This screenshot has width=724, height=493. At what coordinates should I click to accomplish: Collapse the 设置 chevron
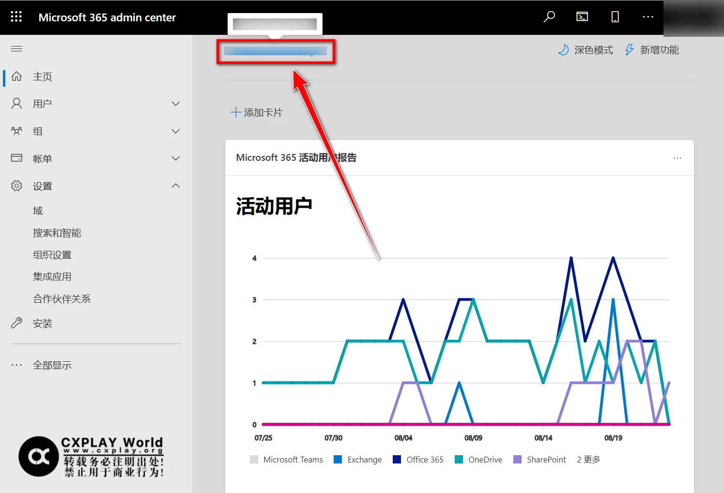pos(176,185)
